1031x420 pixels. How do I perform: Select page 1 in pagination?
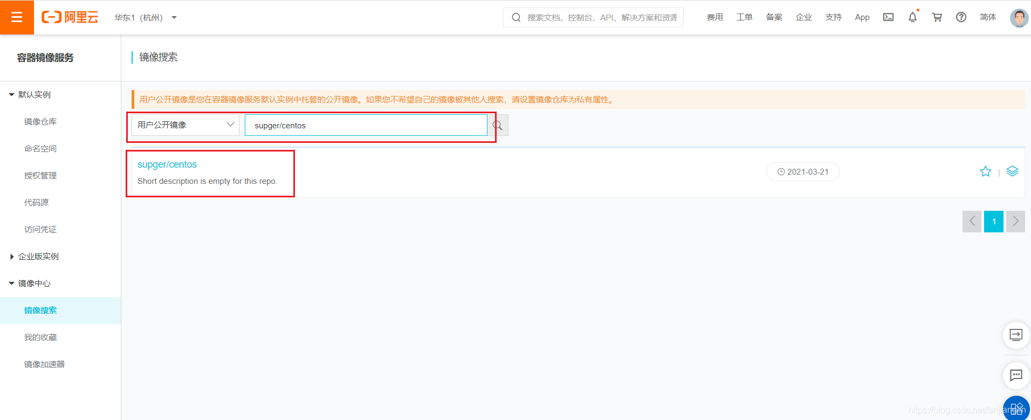(x=994, y=222)
